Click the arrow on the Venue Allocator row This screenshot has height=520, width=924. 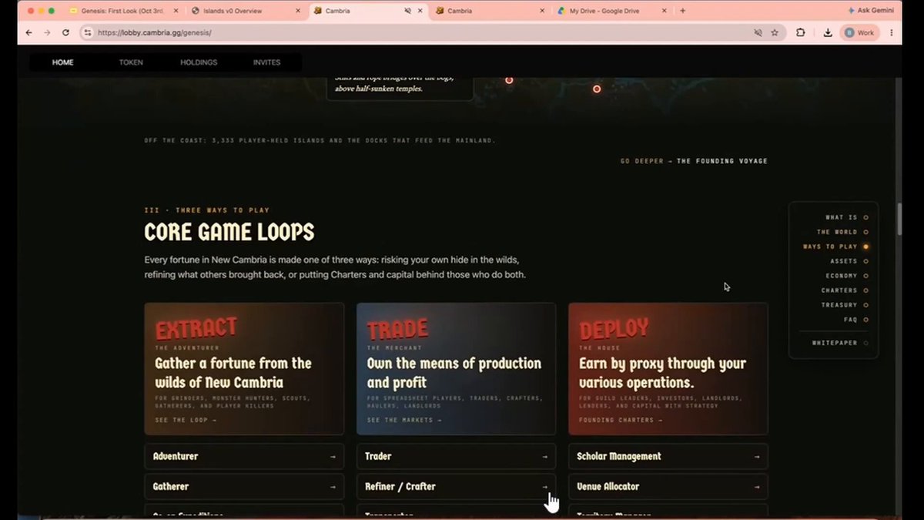[757, 487]
